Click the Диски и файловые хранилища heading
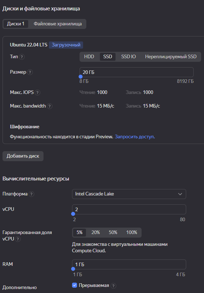Screen dimensions: 204x293 (41, 9)
